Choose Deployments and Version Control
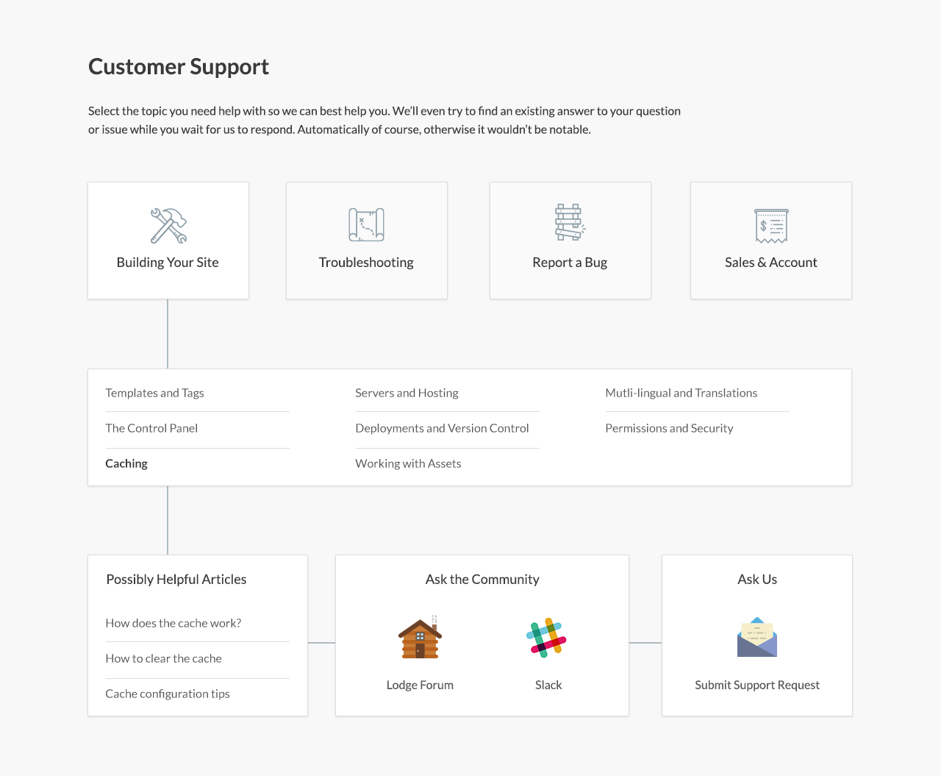Viewport: 941px width, 776px height. point(442,428)
